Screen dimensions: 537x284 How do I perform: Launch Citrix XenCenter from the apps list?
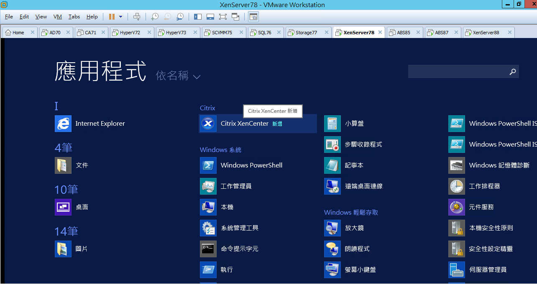[x=258, y=124]
